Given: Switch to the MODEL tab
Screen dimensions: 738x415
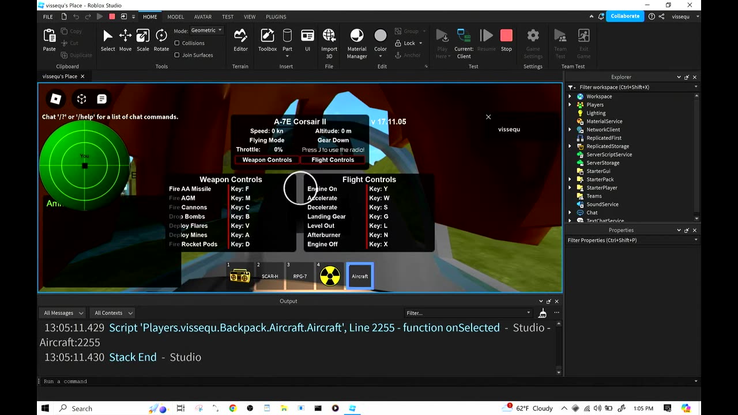Looking at the screenshot, I should (175, 17).
